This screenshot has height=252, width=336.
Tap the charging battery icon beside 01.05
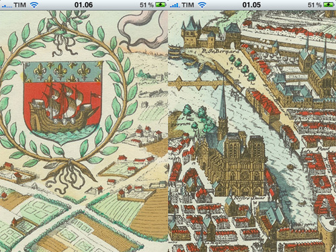(x=329, y=5)
